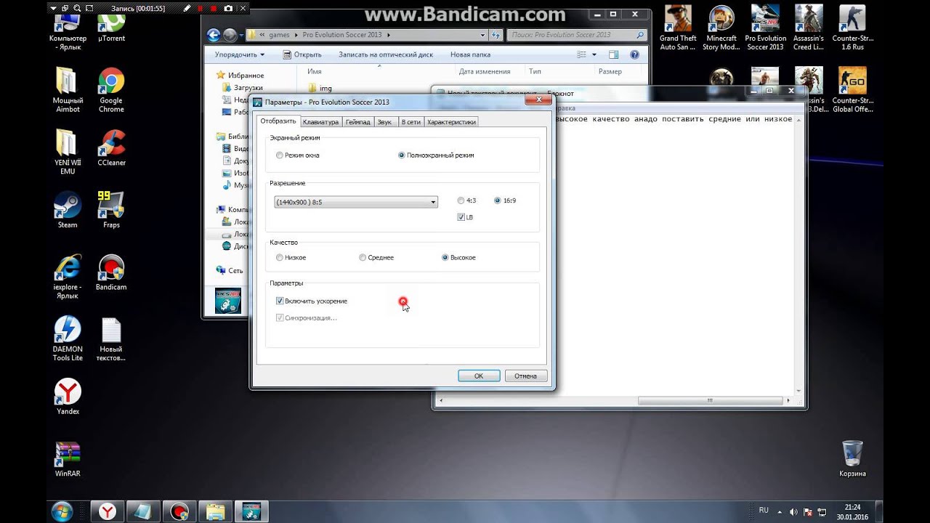Click the Explorer Back navigation arrow

click(x=214, y=35)
